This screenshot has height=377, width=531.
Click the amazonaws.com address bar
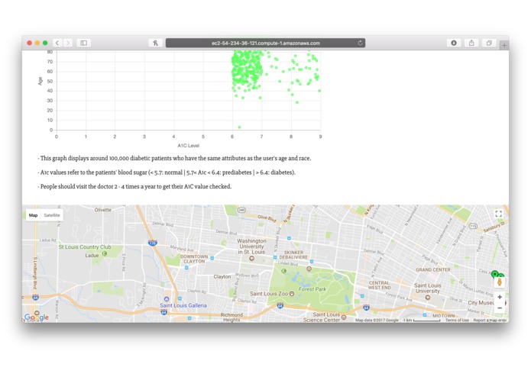pos(265,43)
